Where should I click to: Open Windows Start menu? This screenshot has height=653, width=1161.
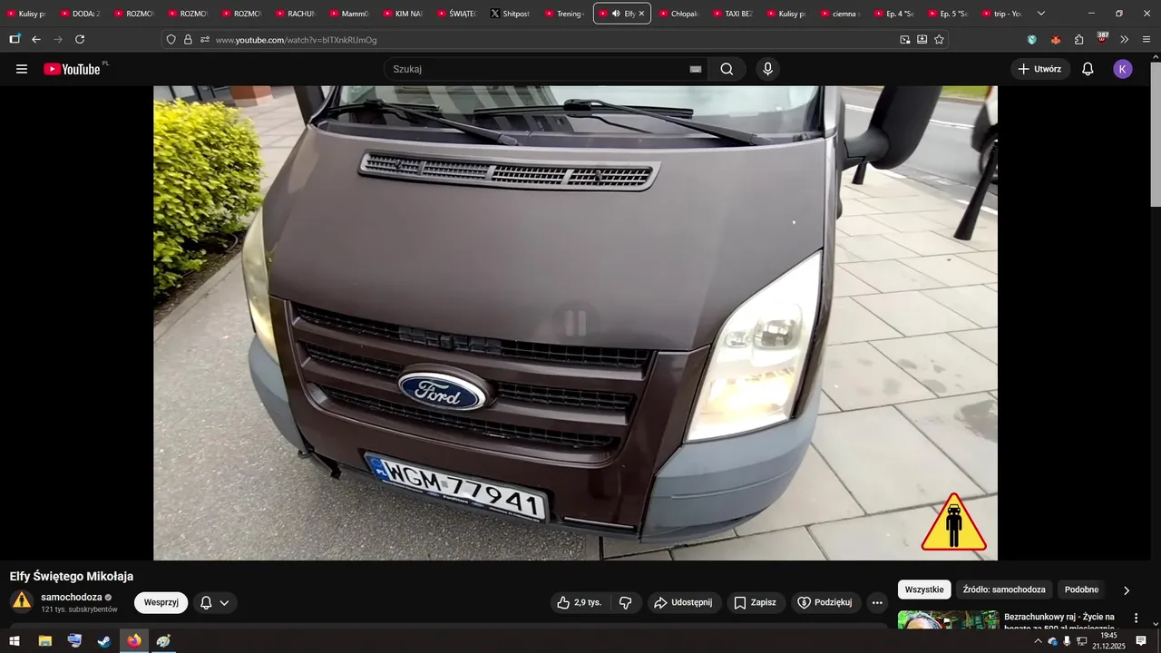pos(15,641)
